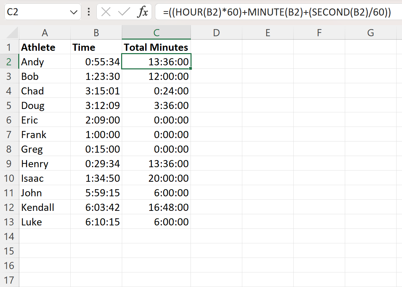402x287 pixels.
Task: Open the Name Box dropdown arrow
Action: (74, 12)
